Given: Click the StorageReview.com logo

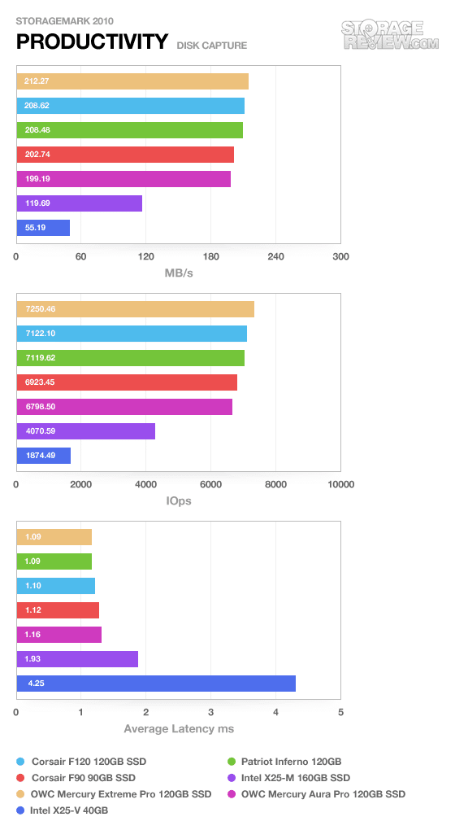Looking at the screenshot, I should click(389, 35).
